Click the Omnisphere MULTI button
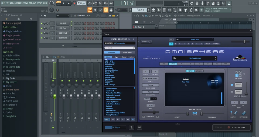Image resolution: width=259 pixels, height=137 pixels. point(207,44)
